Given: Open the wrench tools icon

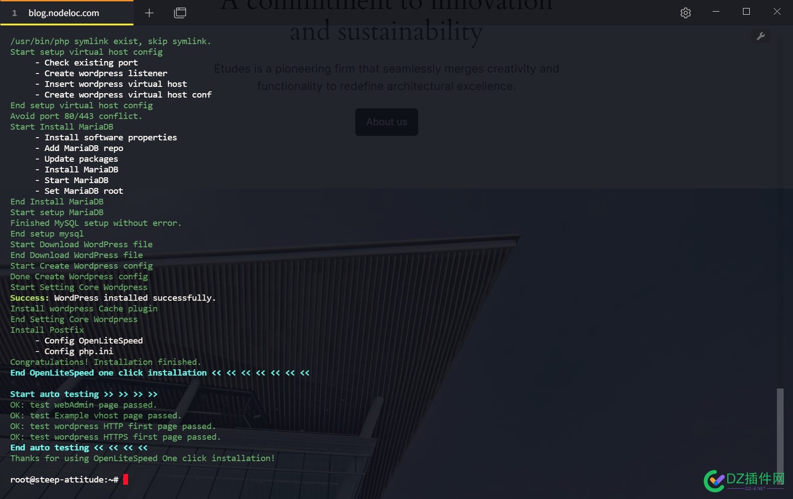Looking at the screenshot, I should coord(761,36).
